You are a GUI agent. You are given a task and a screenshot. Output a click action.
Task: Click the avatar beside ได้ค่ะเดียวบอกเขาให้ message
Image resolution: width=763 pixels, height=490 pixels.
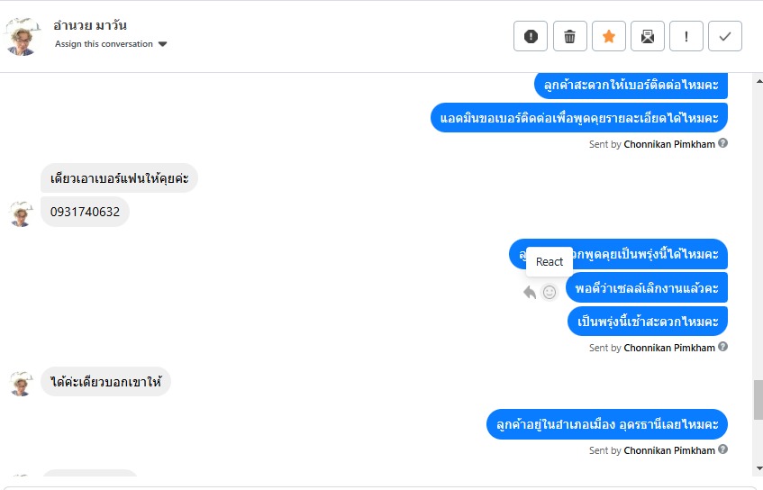click(21, 383)
